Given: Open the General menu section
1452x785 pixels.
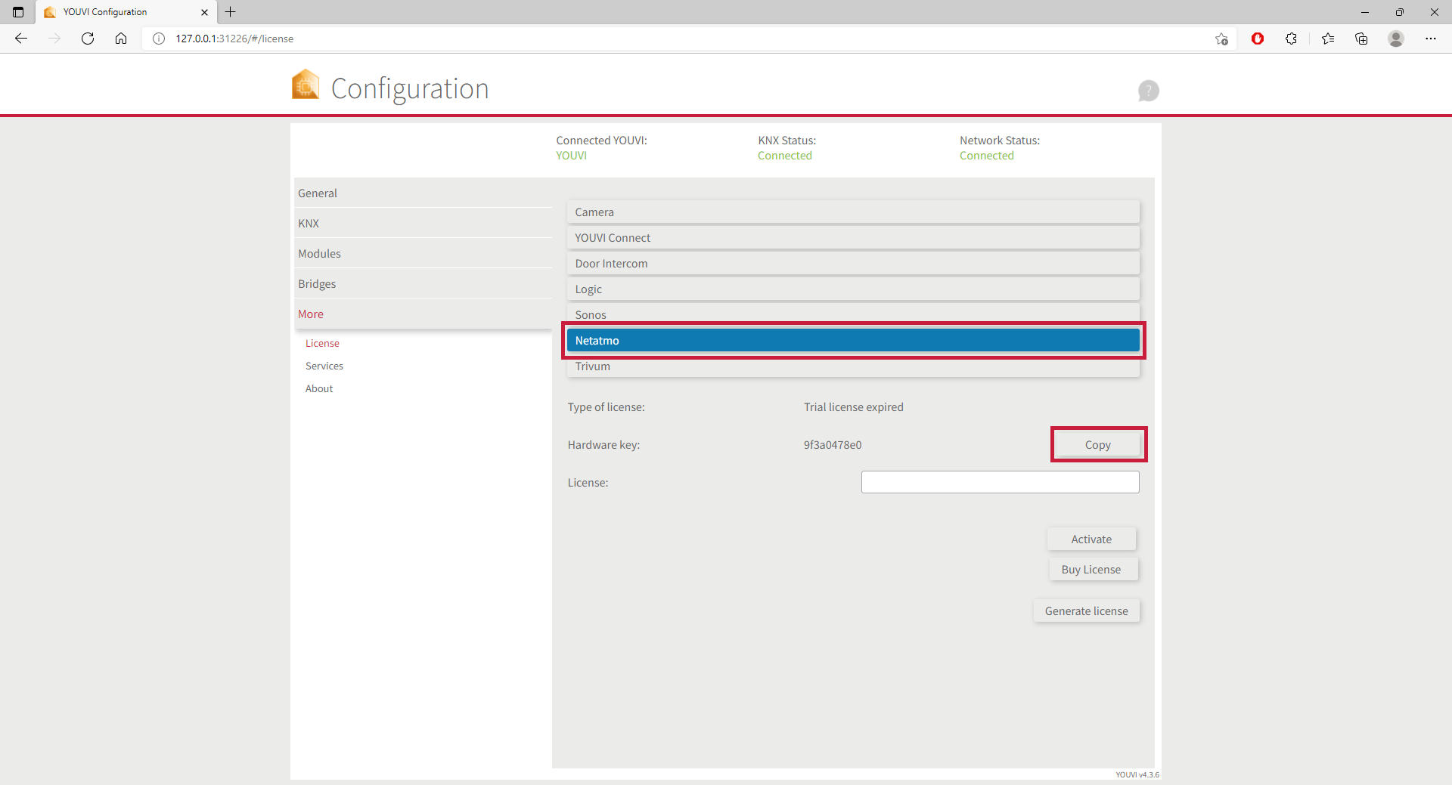Looking at the screenshot, I should click(x=423, y=193).
